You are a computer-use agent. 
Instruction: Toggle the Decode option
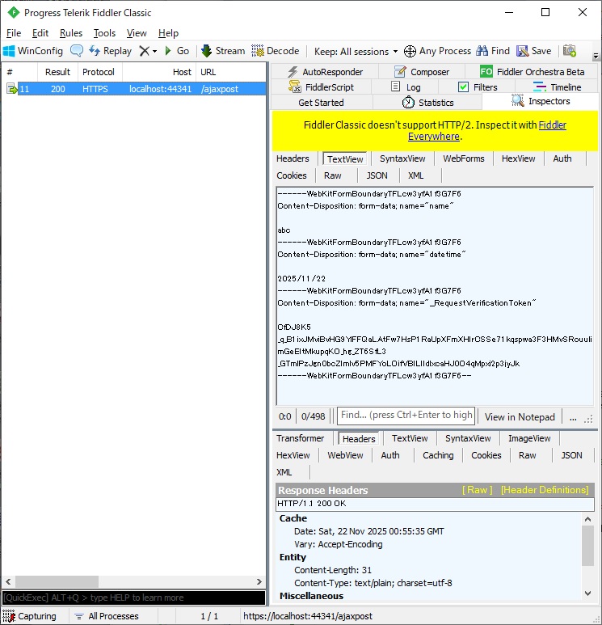point(275,51)
